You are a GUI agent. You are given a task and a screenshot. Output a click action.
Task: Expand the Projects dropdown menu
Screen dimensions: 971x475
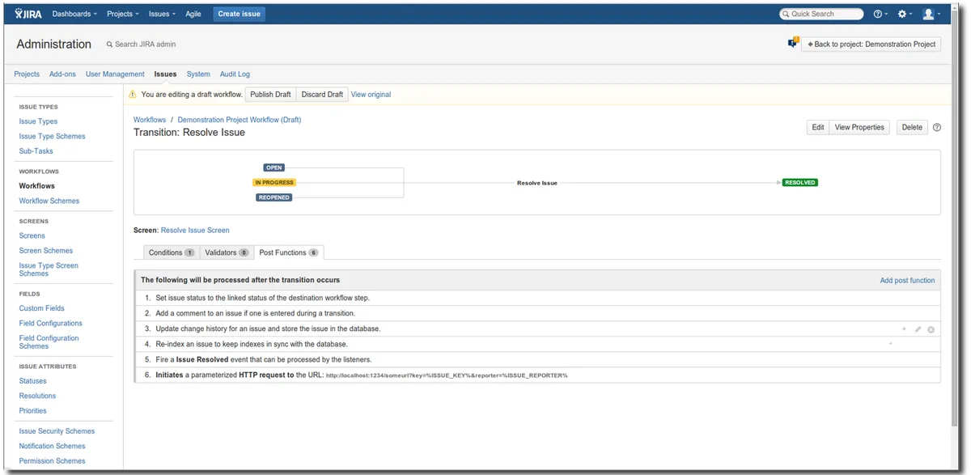tap(122, 14)
